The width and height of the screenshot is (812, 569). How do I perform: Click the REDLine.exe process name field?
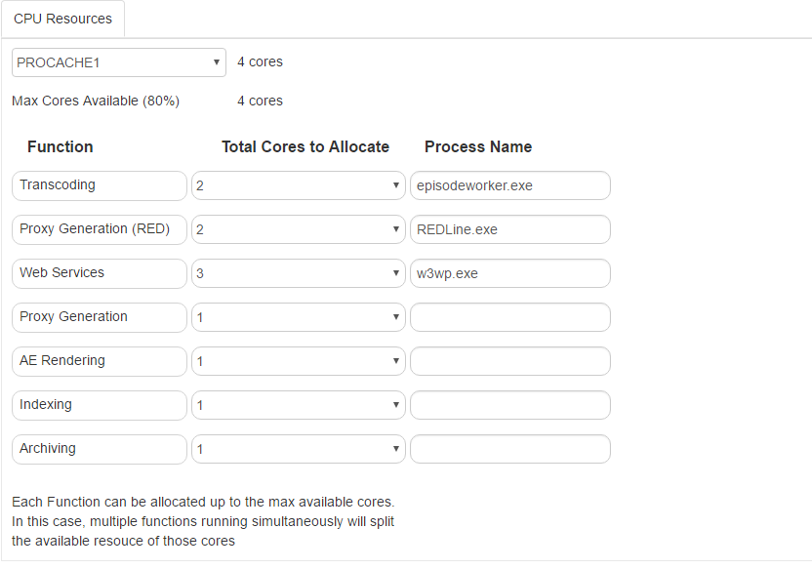[510, 229]
